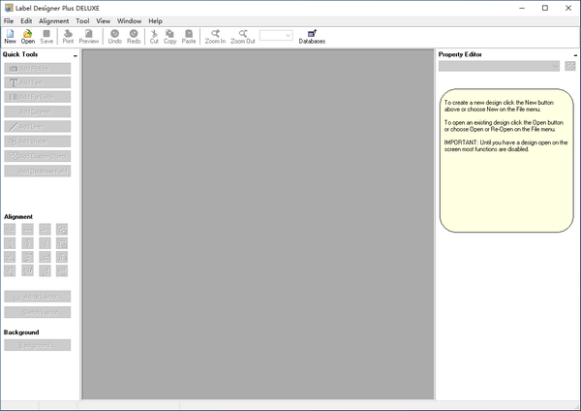Click the Zoom Out magnifier icon
The image size is (581, 411).
243,36
